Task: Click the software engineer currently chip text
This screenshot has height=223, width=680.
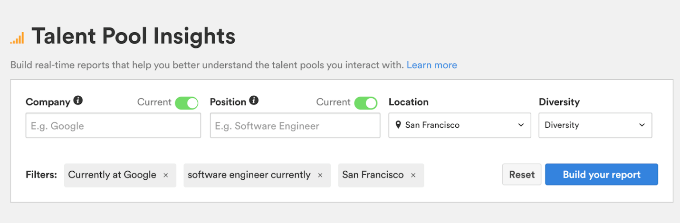Action: click(x=249, y=175)
